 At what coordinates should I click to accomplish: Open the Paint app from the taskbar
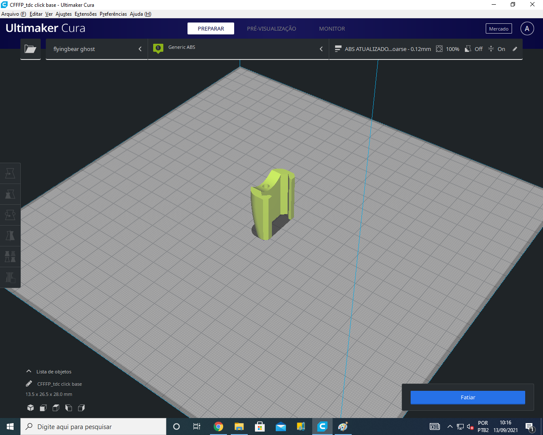point(343,427)
